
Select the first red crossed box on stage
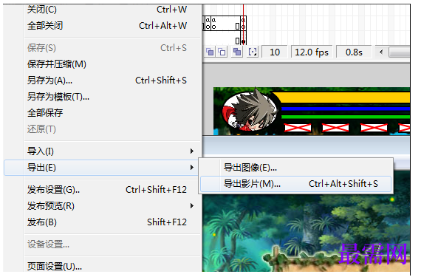point(298,128)
